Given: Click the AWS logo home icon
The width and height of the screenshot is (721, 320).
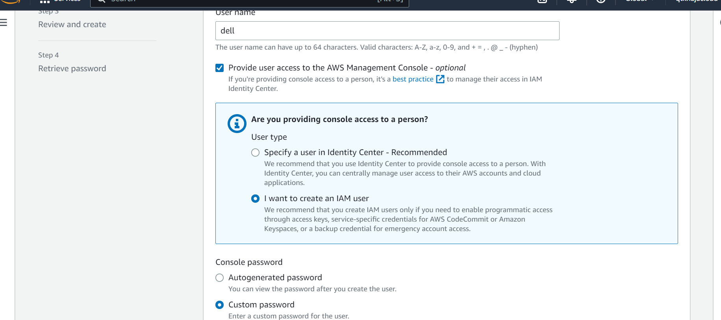Looking at the screenshot, I should (x=11, y=2).
